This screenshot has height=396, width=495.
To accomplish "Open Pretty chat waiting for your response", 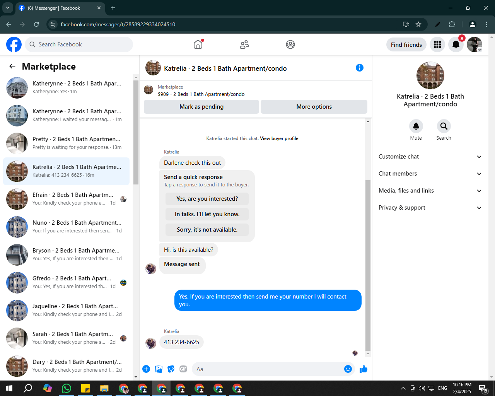I will (67, 143).
